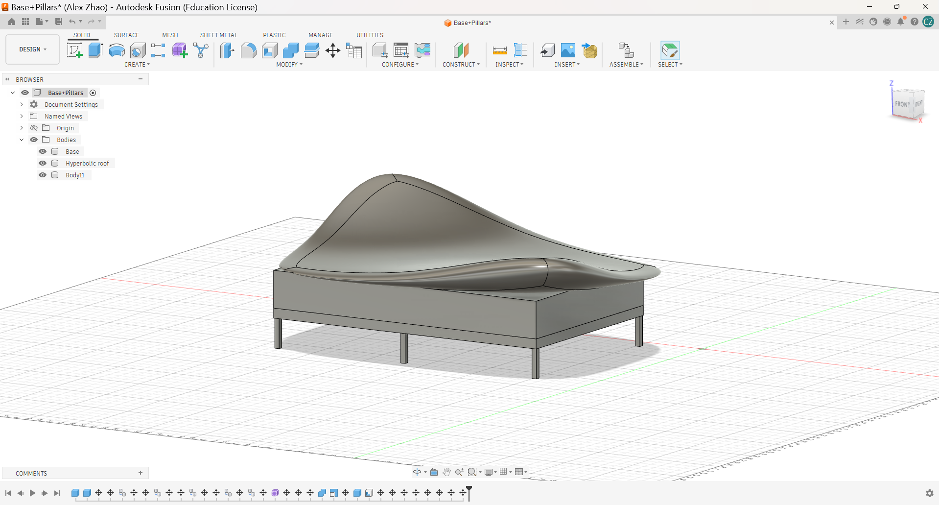Select the Offset Face tool
This screenshot has height=505, width=939.
(x=311, y=50)
